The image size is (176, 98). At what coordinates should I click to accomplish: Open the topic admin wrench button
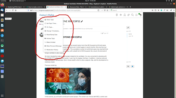coord(128,28)
